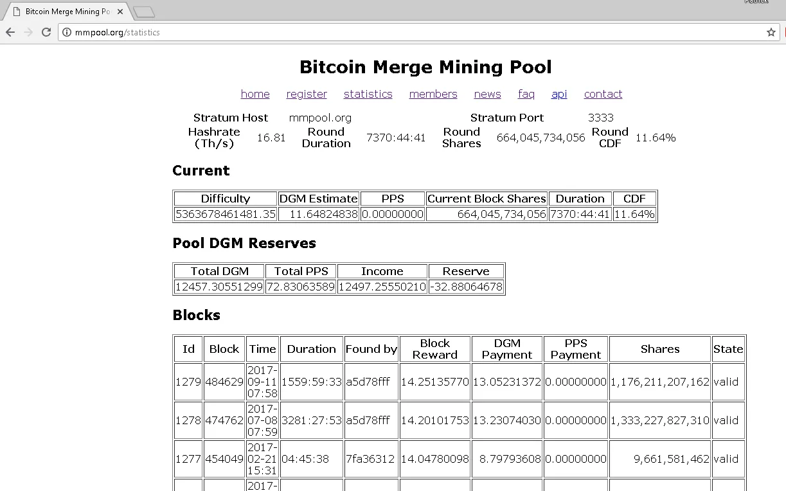Select Round CDF value 11.64% in summary
The image size is (786, 491).
(656, 138)
